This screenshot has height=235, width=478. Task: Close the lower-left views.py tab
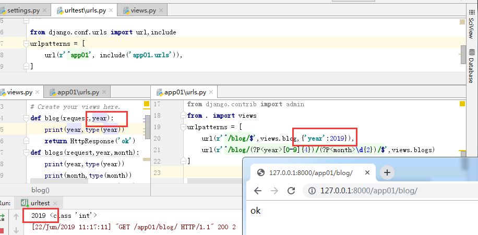37,92
